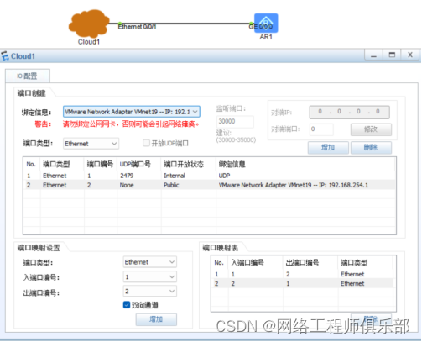Screen dimensions: 422x342
Task: Click the 端口编号 column header
Action: (x=100, y=164)
